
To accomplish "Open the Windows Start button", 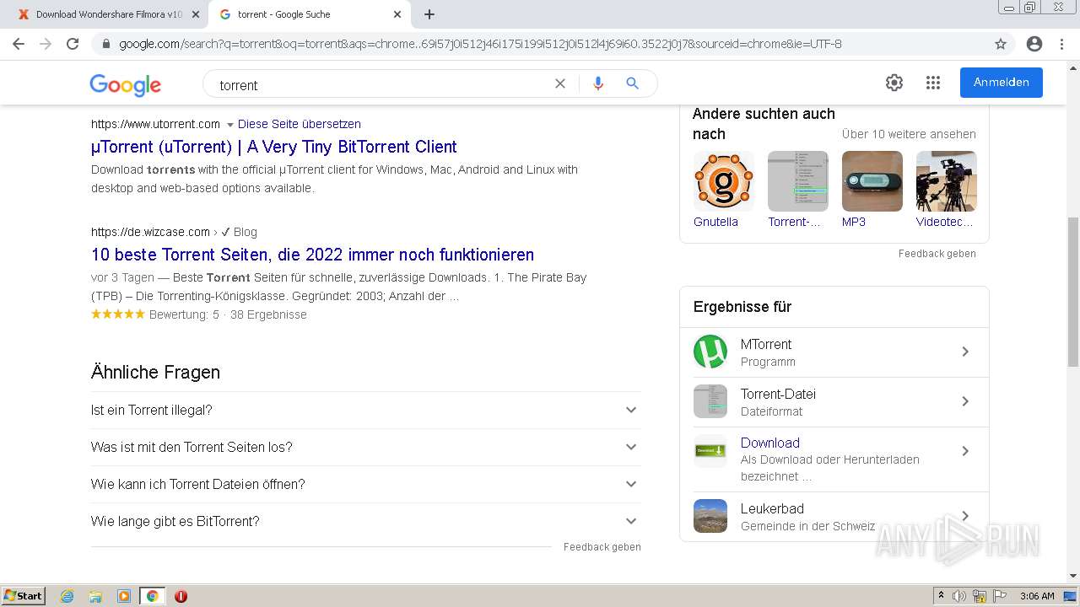I will (23, 596).
